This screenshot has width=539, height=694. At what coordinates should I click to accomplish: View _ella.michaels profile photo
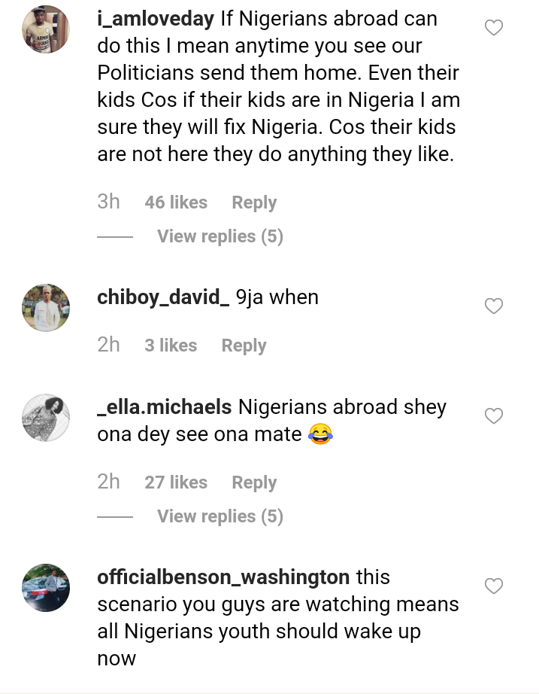coord(46,417)
